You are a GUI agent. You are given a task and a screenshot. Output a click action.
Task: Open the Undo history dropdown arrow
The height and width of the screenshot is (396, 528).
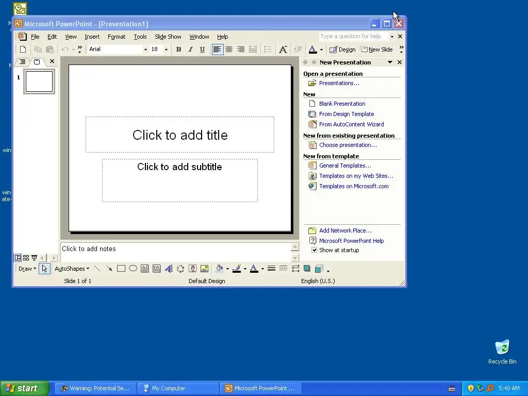pos(73,49)
